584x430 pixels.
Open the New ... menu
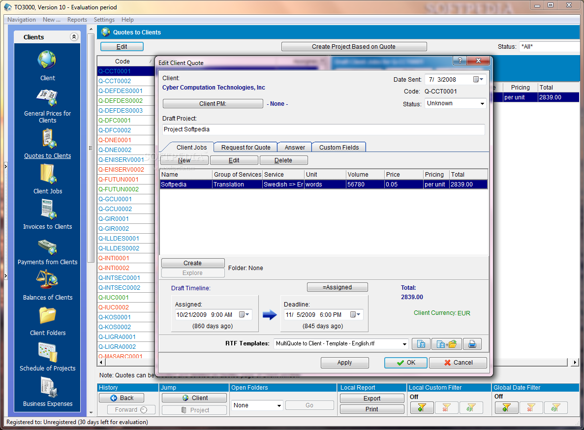51,19
